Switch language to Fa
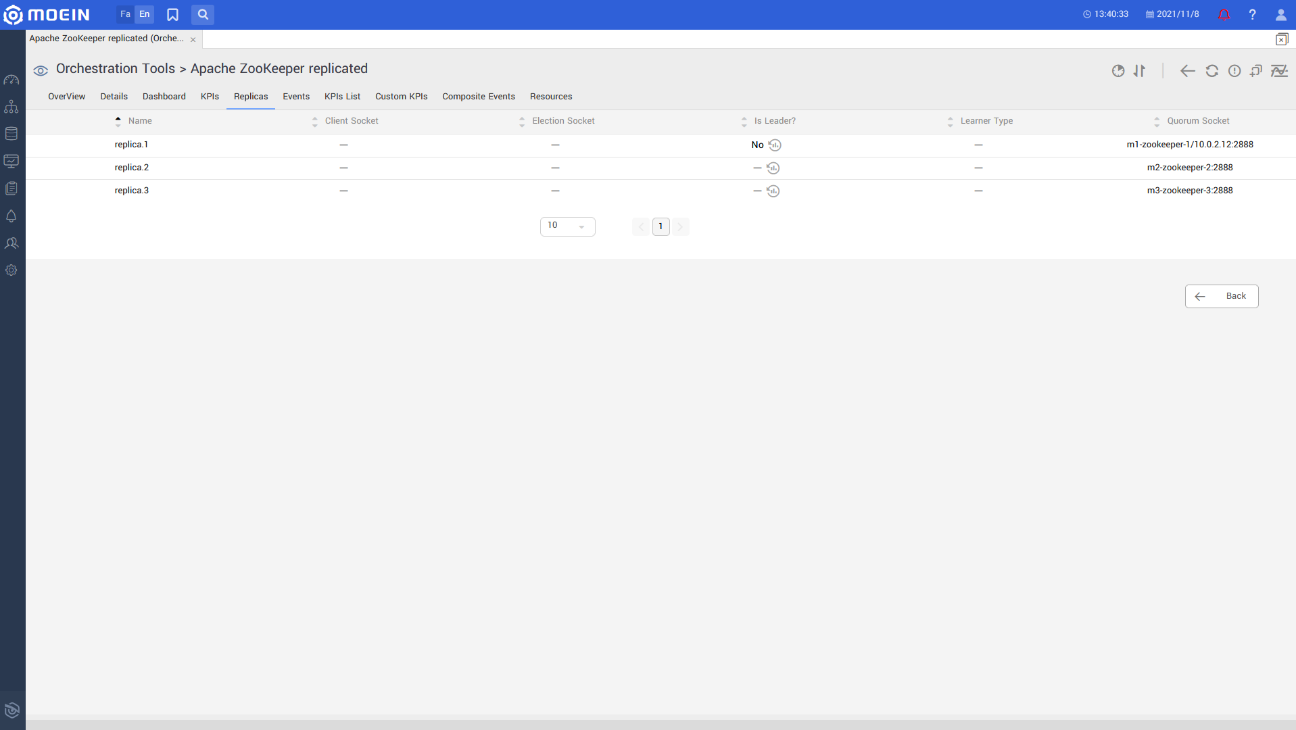1296x730 pixels. (x=125, y=14)
